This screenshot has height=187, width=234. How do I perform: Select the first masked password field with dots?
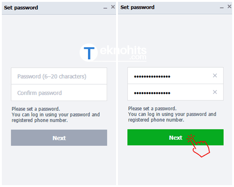[175, 76]
